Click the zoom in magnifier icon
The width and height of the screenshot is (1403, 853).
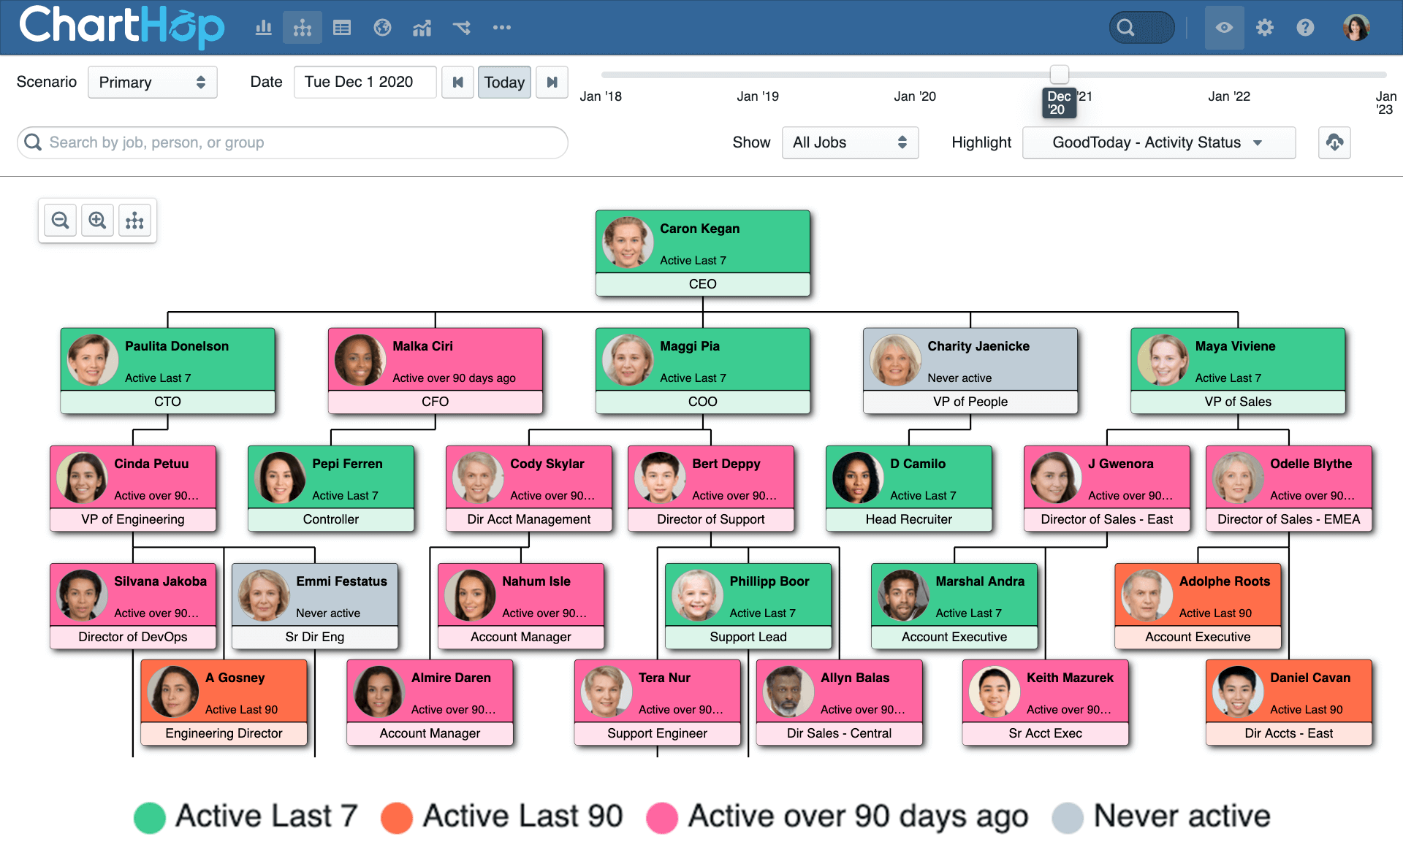(x=97, y=220)
